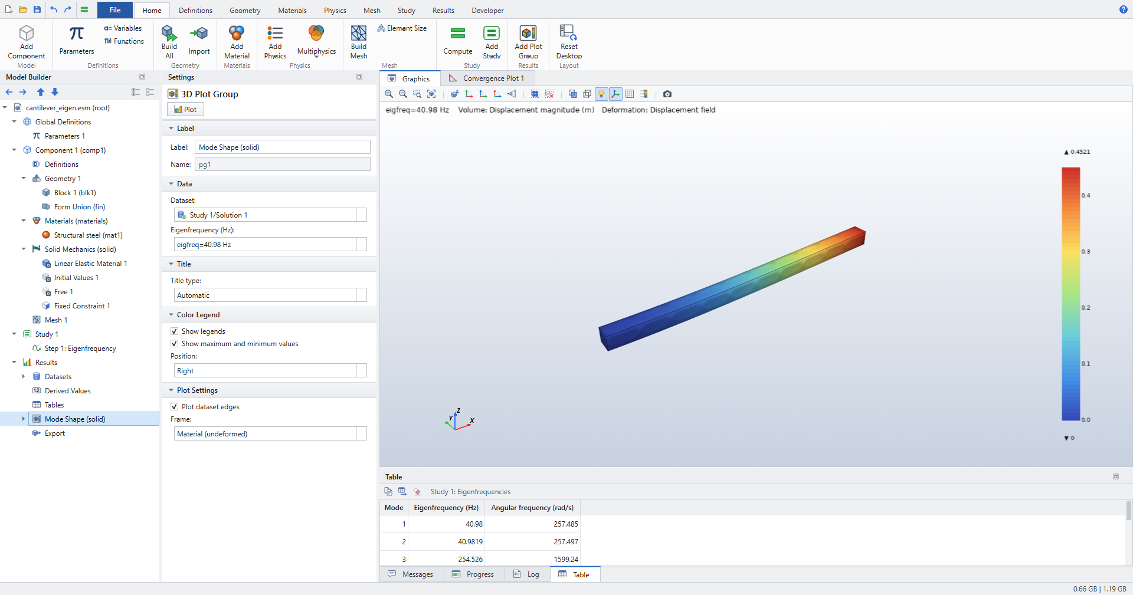
Task: Toggle transparency in Graphics toolbar
Action: [x=572, y=94]
